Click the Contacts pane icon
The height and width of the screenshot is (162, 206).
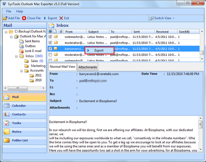pyautogui.click(x=6, y=114)
